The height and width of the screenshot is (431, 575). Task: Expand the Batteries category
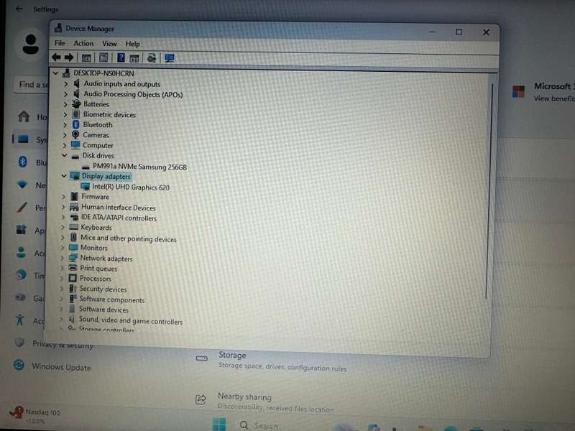coord(65,104)
